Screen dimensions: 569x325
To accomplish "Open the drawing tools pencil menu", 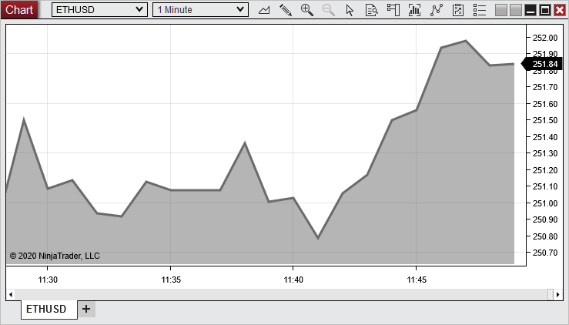I will click(x=286, y=10).
